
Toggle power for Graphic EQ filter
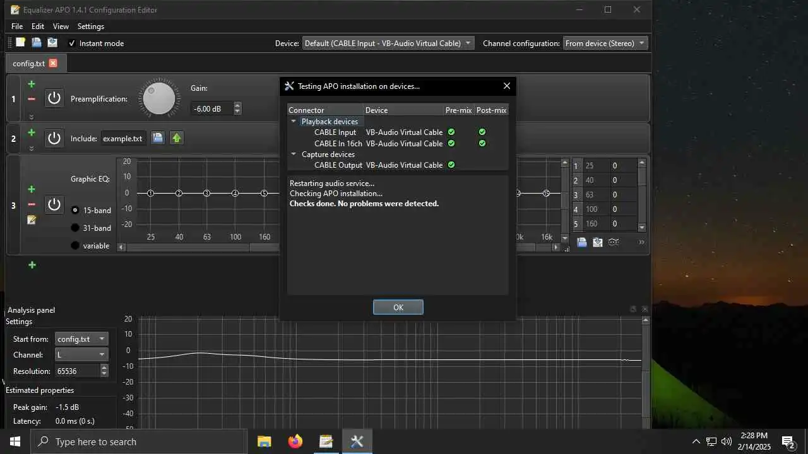(54, 204)
